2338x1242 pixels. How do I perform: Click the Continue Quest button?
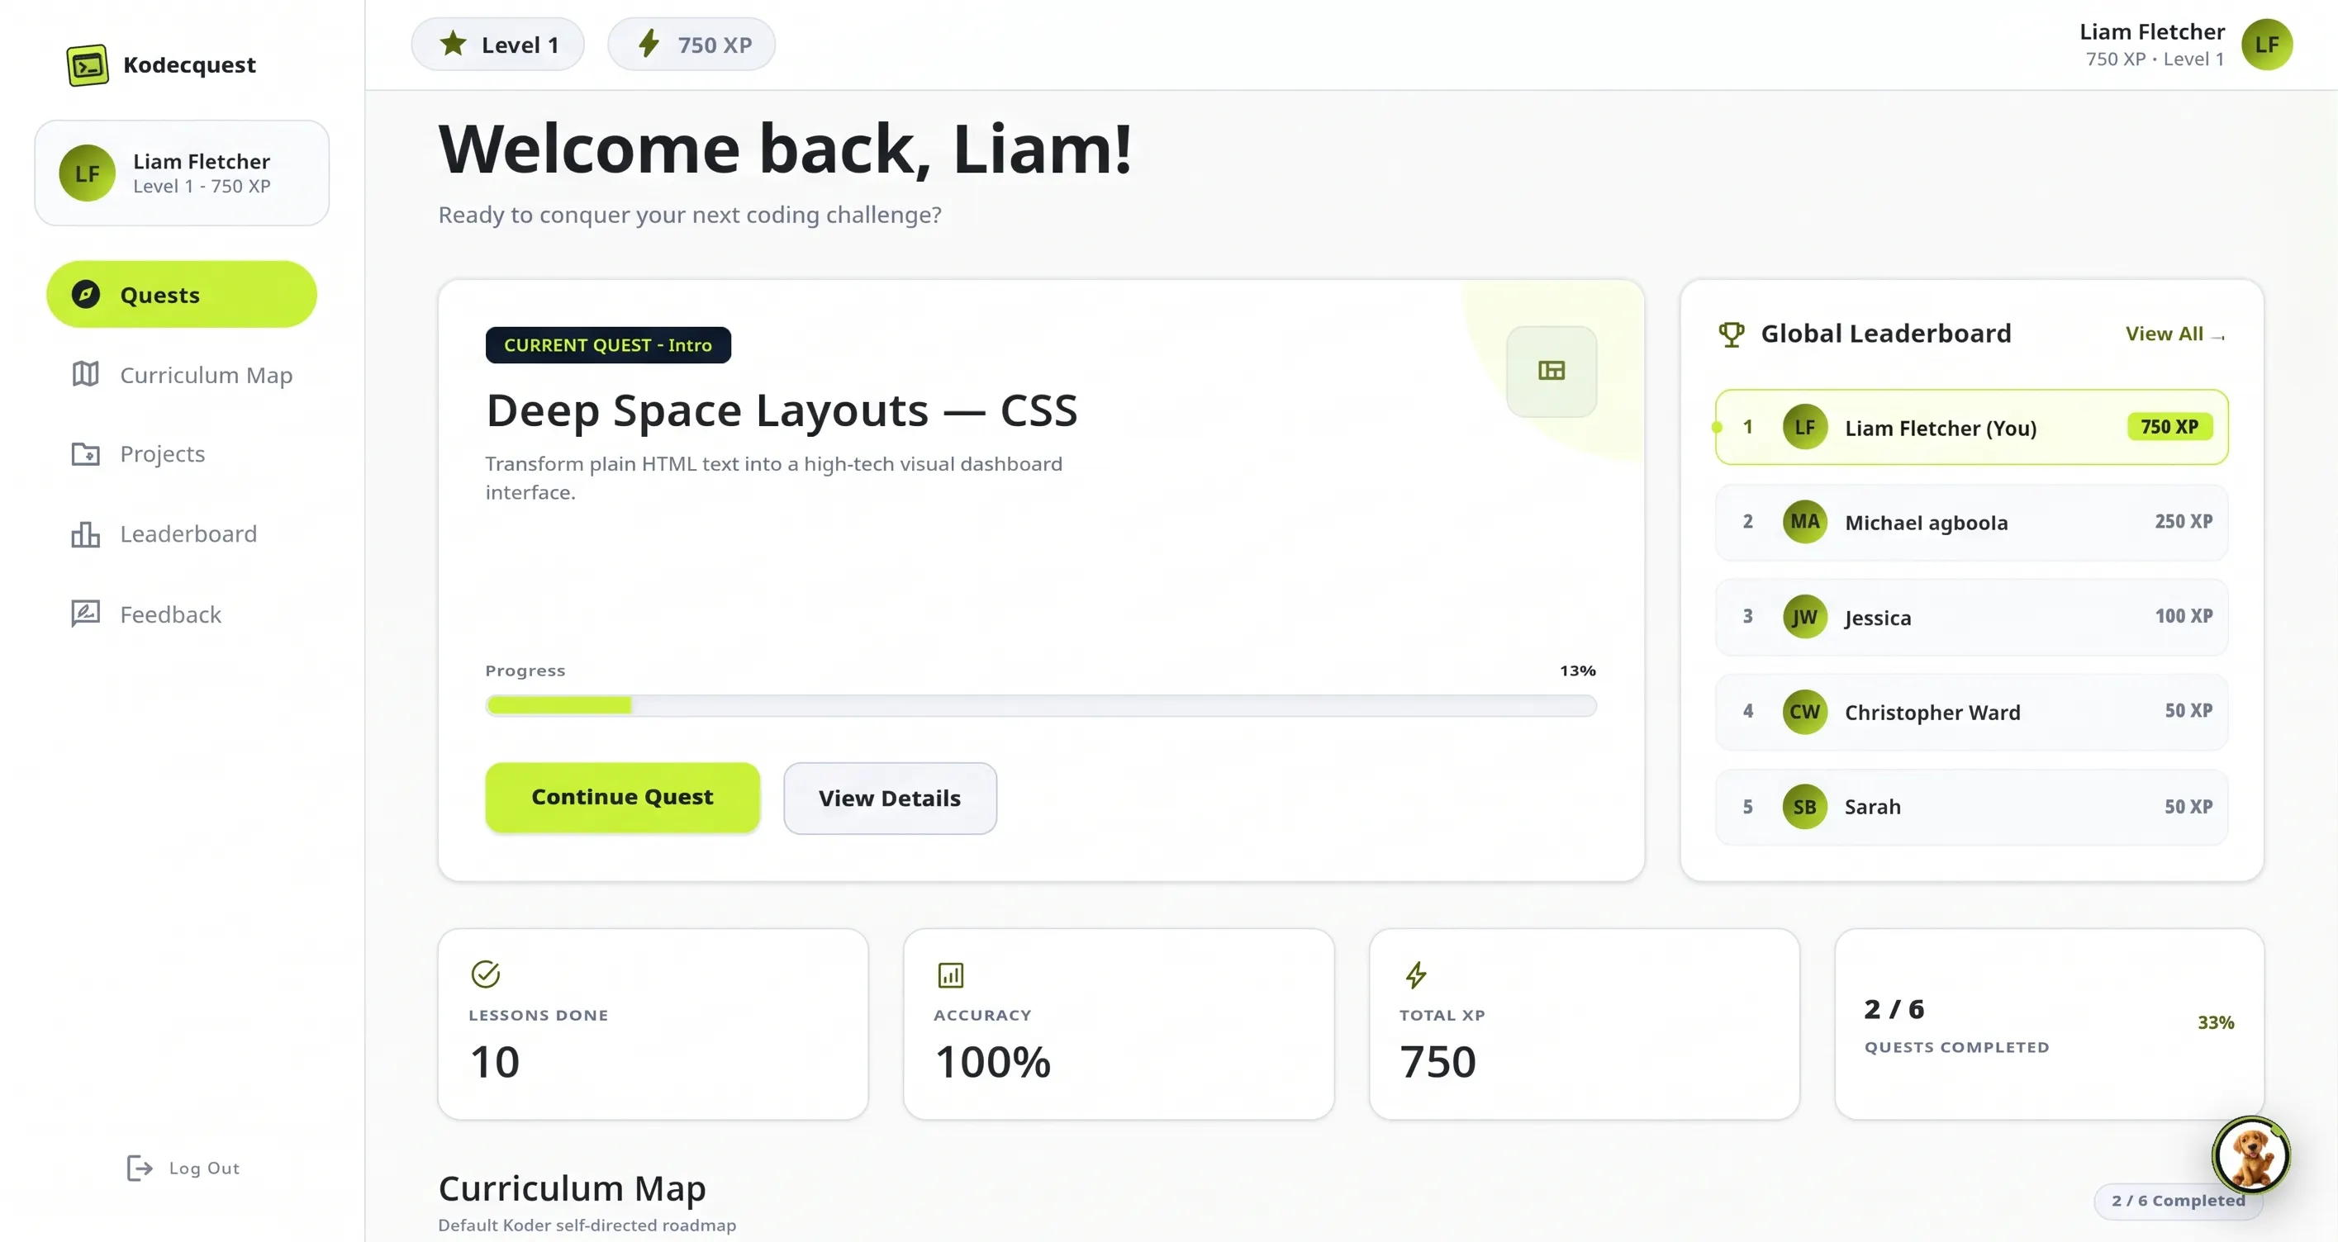[x=623, y=797]
